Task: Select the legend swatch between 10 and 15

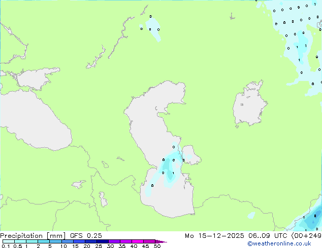Action: [x=68, y=241]
